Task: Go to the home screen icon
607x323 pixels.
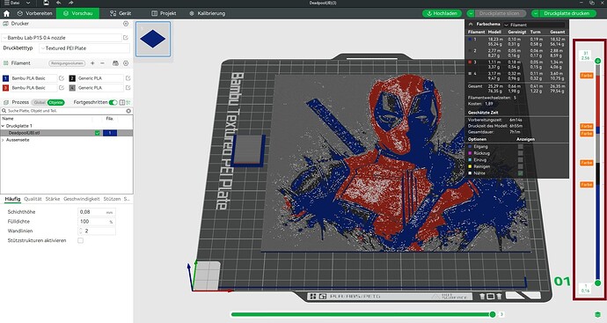Action: pyautogui.click(x=6, y=13)
